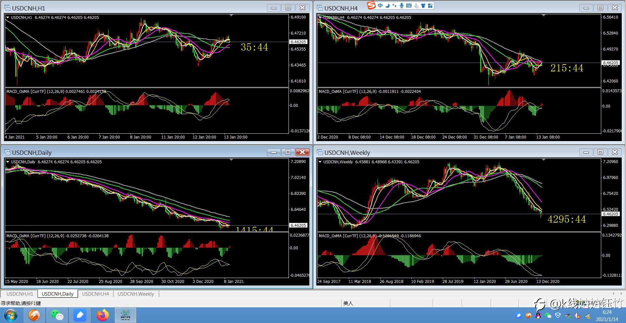Open the Windows Start menu
626x323 pixels.
pos(10,315)
